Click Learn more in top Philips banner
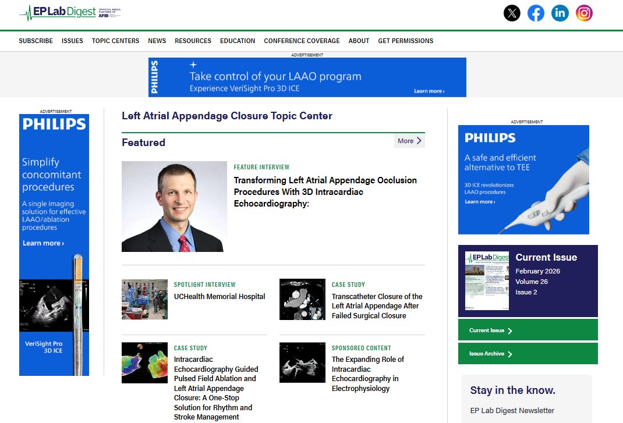Image resolution: width=623 pixels, height=423 pixels. [x=429, y=91]
